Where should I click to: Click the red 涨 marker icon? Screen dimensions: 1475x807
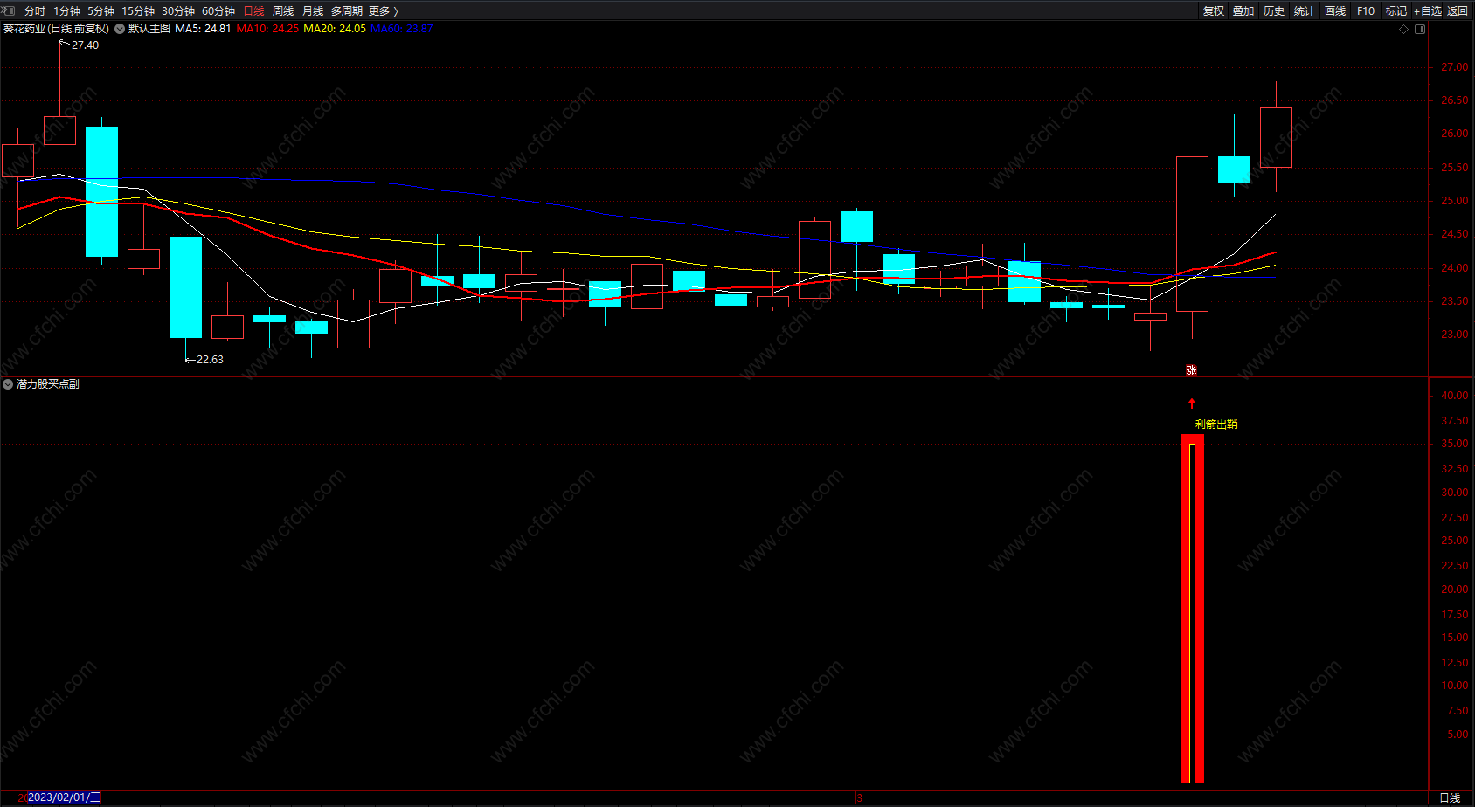click(1191, 370)
